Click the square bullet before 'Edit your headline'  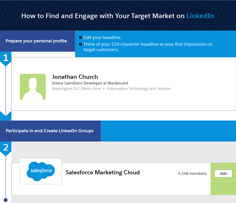coord(80,37)
